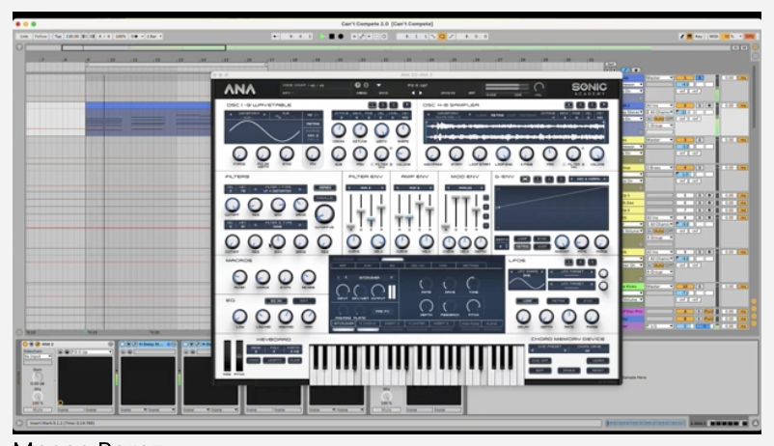Open the LFO Shape selector
Screen dimensions: 774x446
(527, 272)
